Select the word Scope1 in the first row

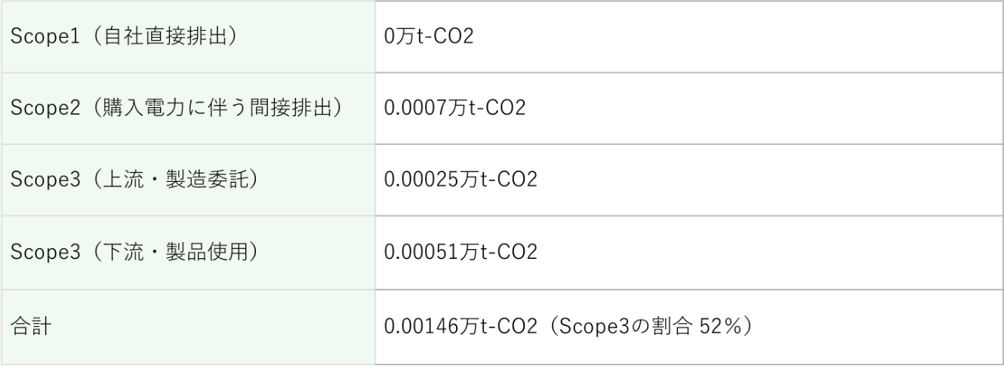tap(38, 37)
